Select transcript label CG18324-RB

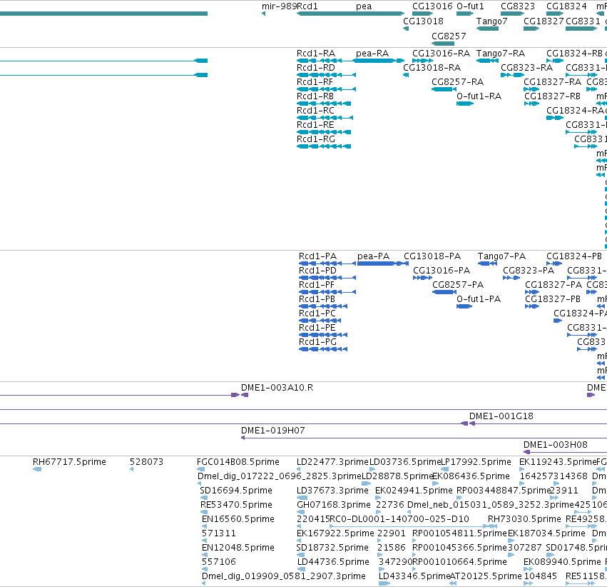(x=574, y=54)
